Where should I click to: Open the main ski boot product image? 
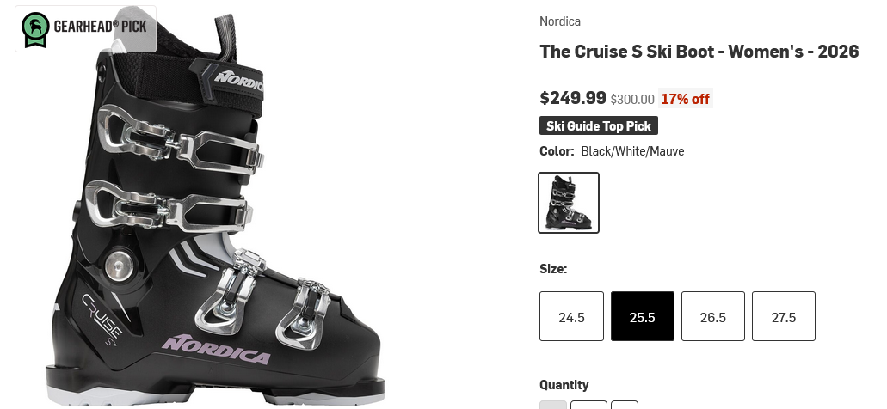[x=215, y=223]
